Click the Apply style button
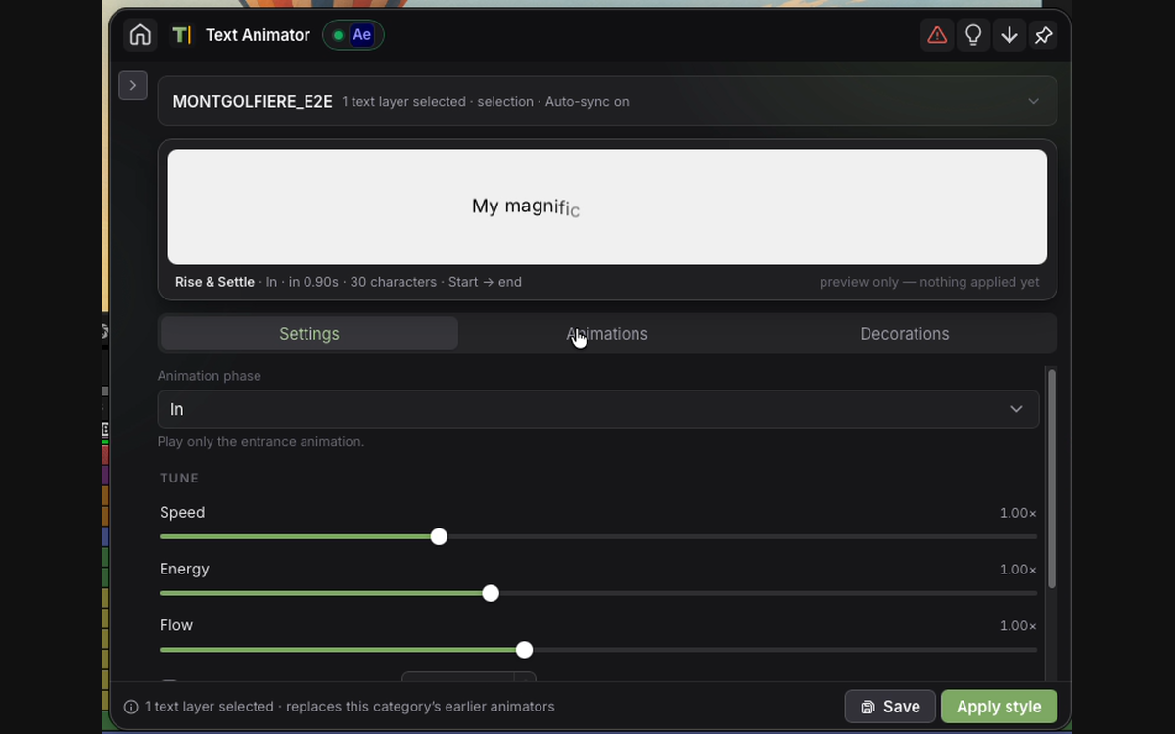This screenshot has width=1175, height=734. click(999, 707)
